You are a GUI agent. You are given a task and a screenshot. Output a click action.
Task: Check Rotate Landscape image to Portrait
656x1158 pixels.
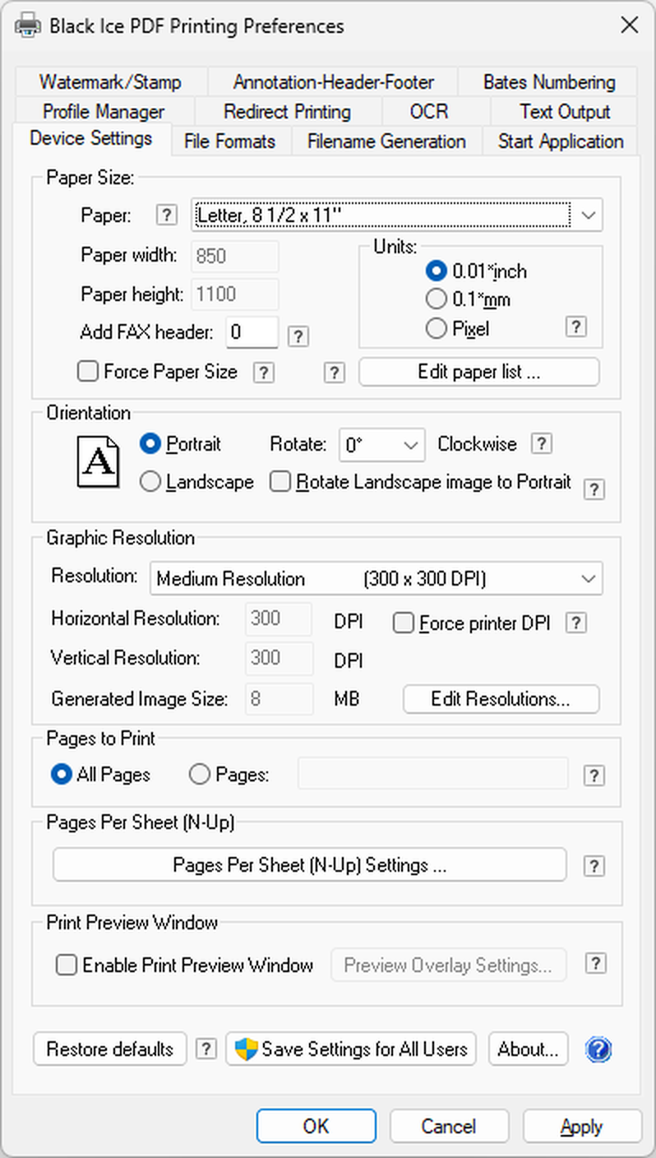[281, 482]
